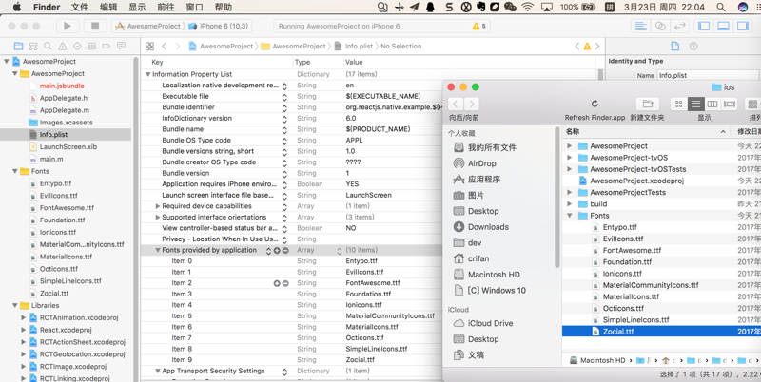
Task: Click Wi-Fi icon in menu bar
Action: coord(527,8)
